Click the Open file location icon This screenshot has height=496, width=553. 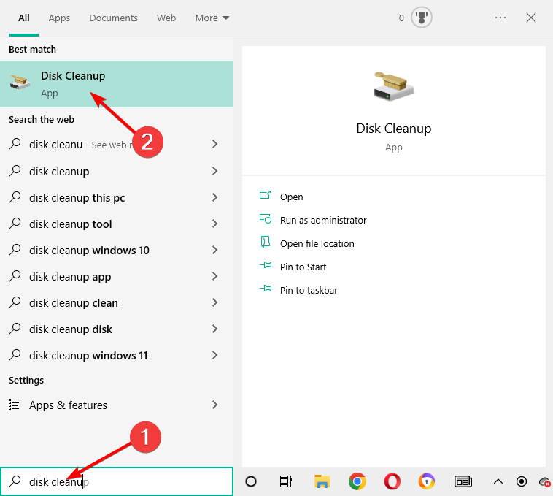point(266,243)
